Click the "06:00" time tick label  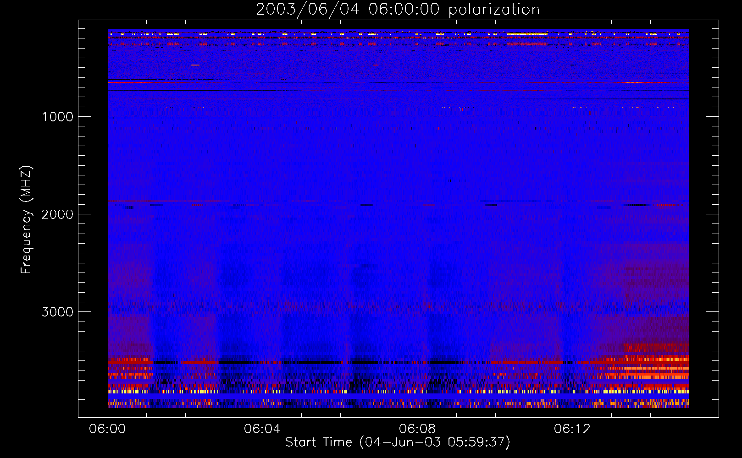coord(107,429)
